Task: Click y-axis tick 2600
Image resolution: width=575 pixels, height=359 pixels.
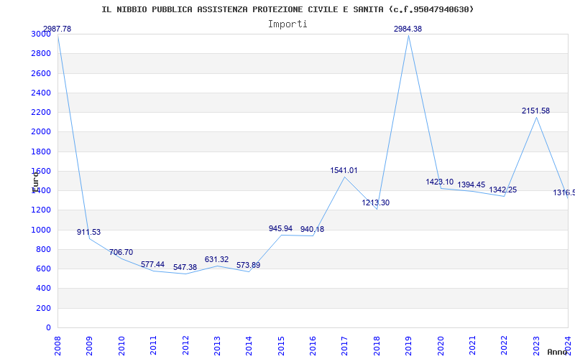Action: tap(41, 73)
